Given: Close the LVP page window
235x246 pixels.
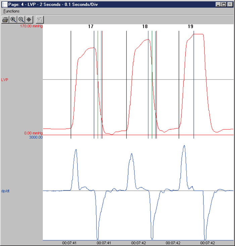Looking at the screenshot, I should pos(230,4).
